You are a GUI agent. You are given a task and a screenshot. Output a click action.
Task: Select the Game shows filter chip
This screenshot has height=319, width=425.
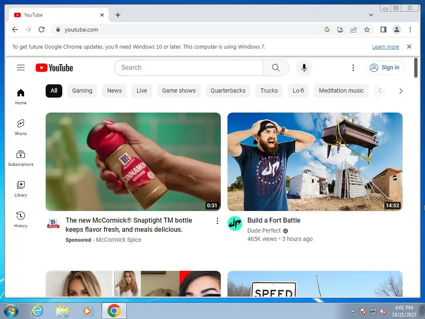point(178,91)
